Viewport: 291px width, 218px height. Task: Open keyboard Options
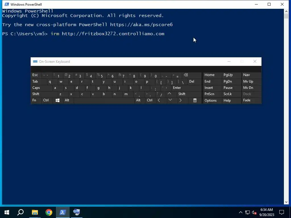click(x=212, y=100)
